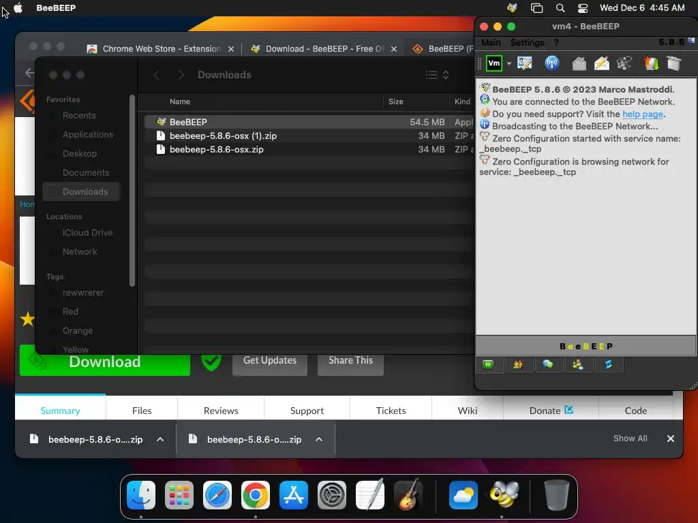
Task: Expand the second beebeep zip download chevron
Action: pyautogui.click(x=319, y=439)
